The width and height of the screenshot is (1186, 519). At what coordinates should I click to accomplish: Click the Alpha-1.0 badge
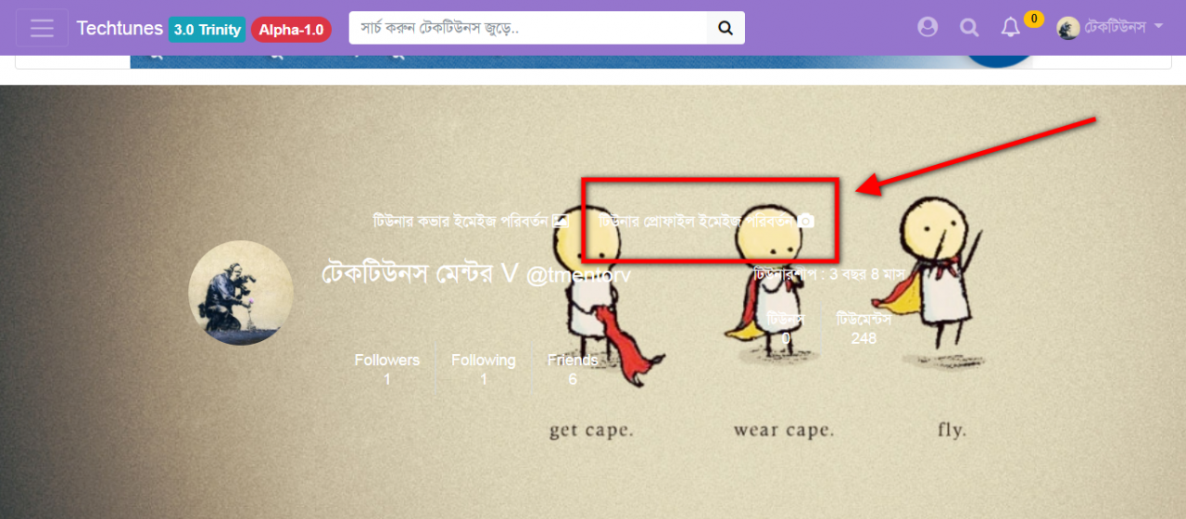[291, 29]
